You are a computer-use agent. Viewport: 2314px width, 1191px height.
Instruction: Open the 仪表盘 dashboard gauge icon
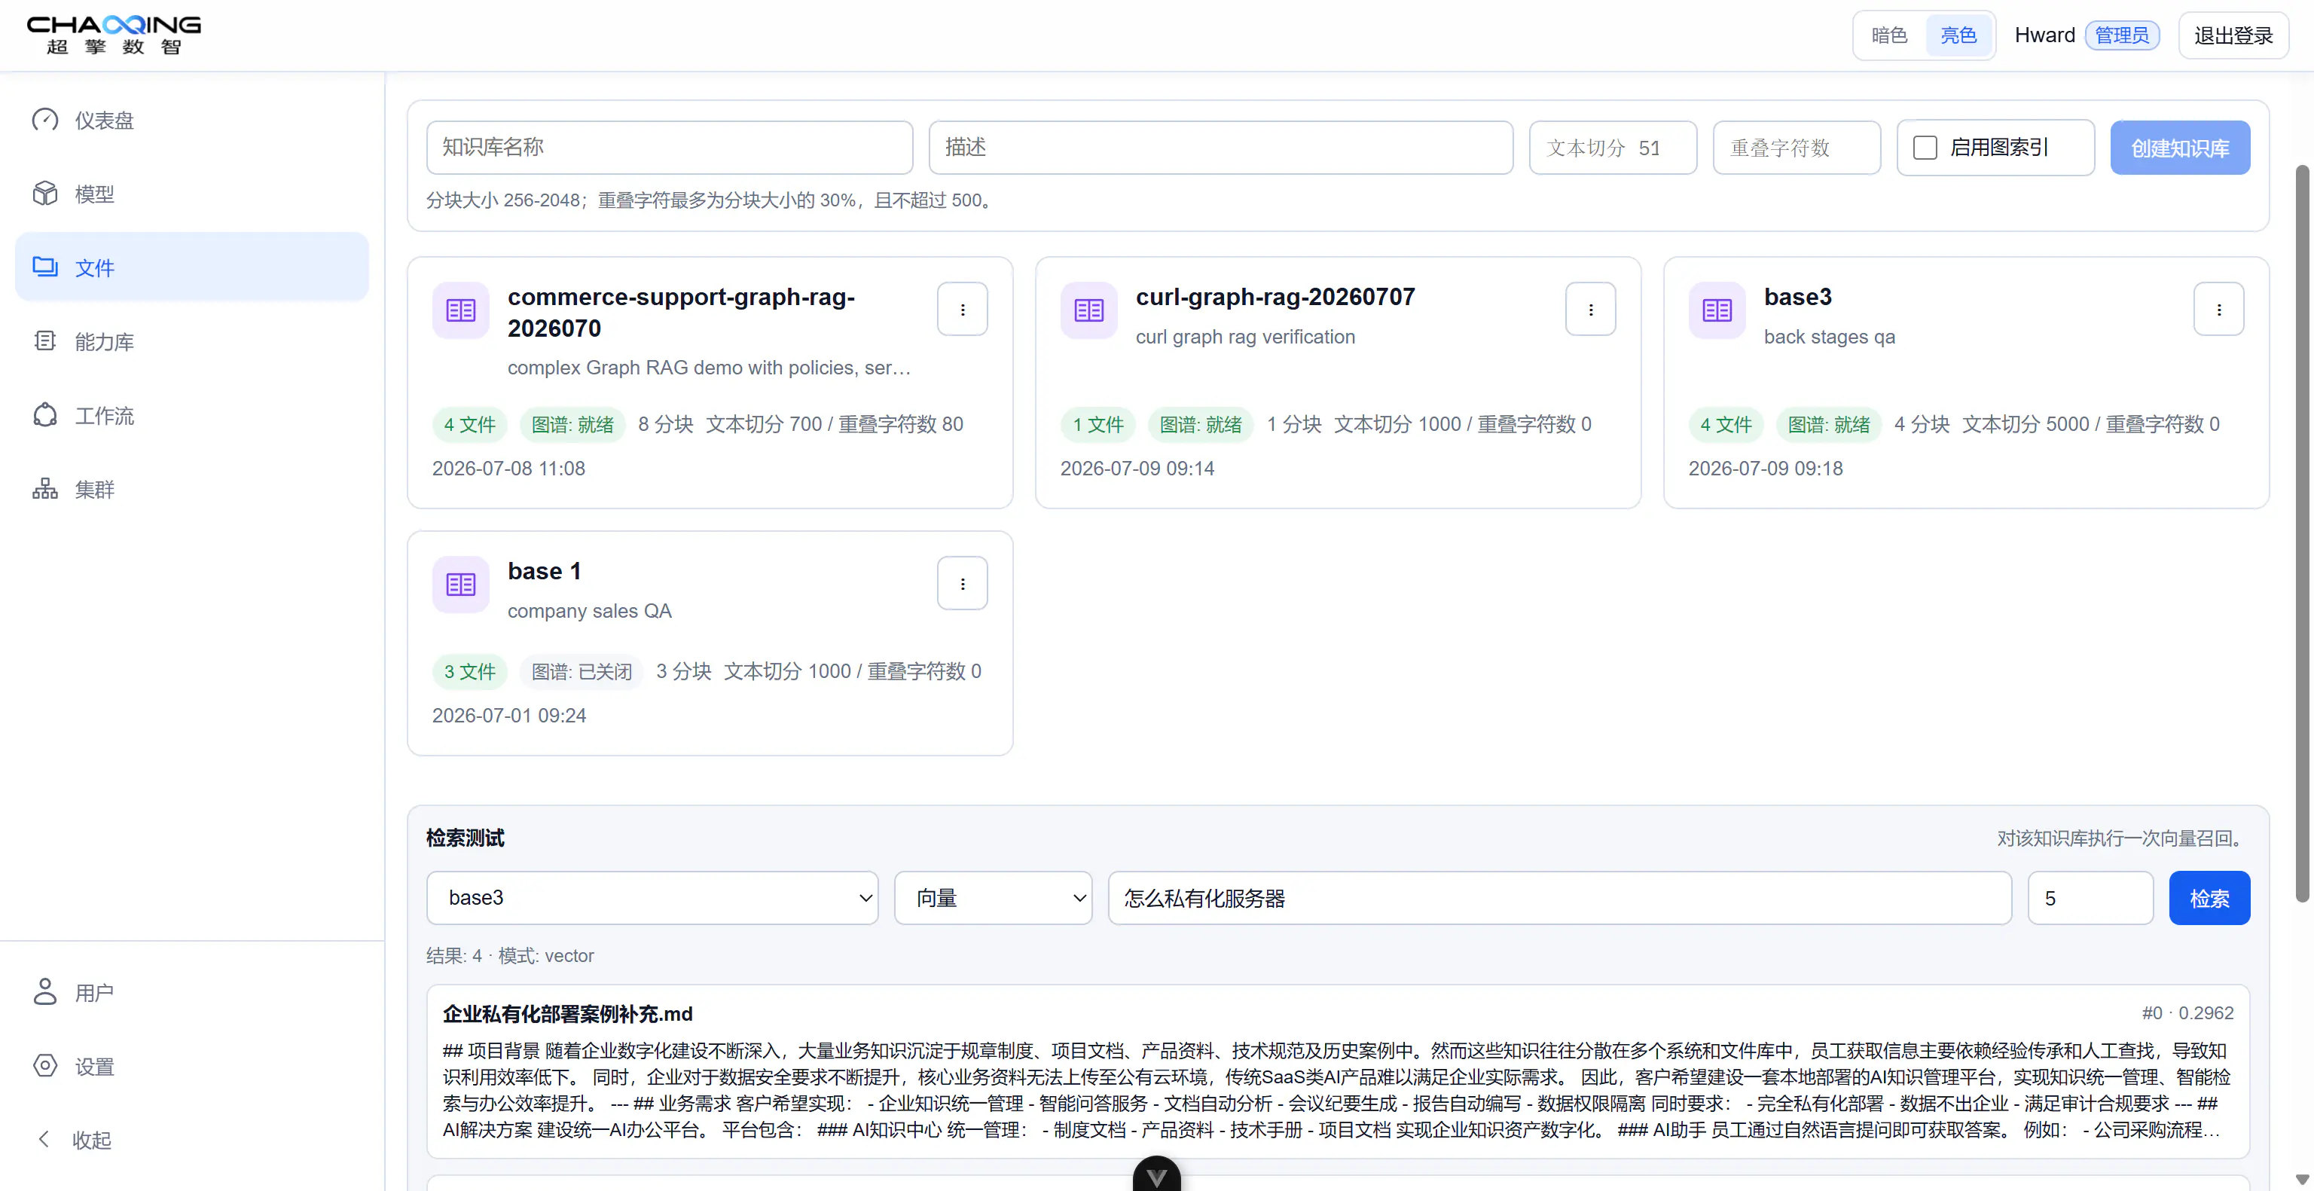click(45, 121)
